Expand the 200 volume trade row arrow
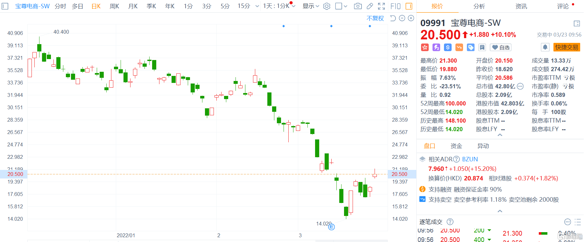Viewport: 584px width, 242px height. (489, 230)
